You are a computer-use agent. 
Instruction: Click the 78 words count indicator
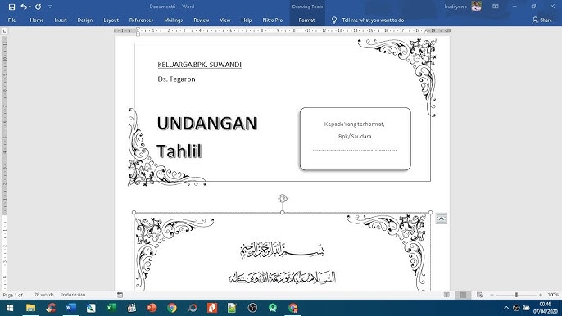[44, 295]
